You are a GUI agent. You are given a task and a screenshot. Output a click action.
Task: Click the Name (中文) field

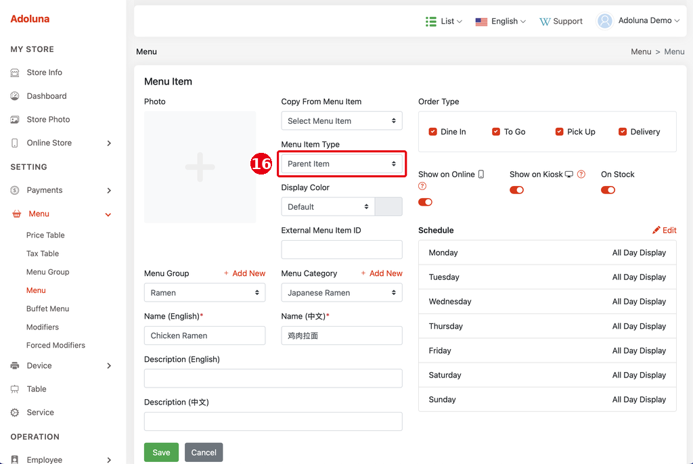pos(342,335)
